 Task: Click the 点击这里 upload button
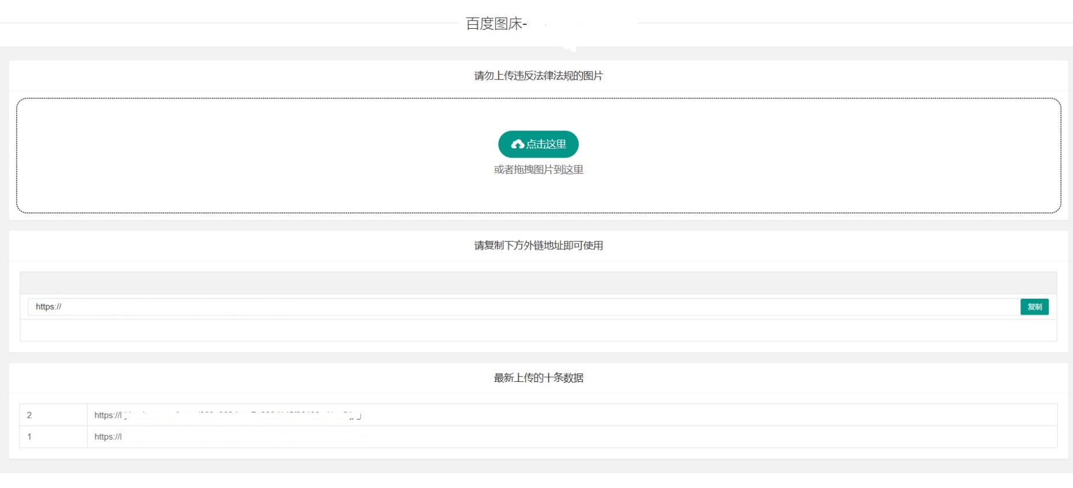(x=538, y=144)
